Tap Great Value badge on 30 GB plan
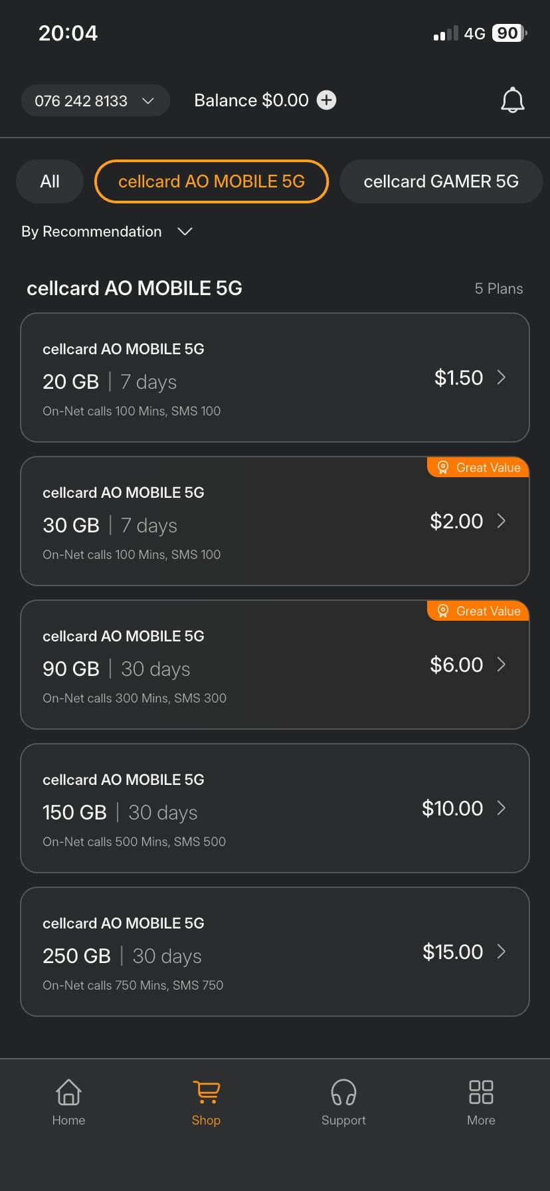This screenshot has height=1191, width=550. [x=478, y=467]
